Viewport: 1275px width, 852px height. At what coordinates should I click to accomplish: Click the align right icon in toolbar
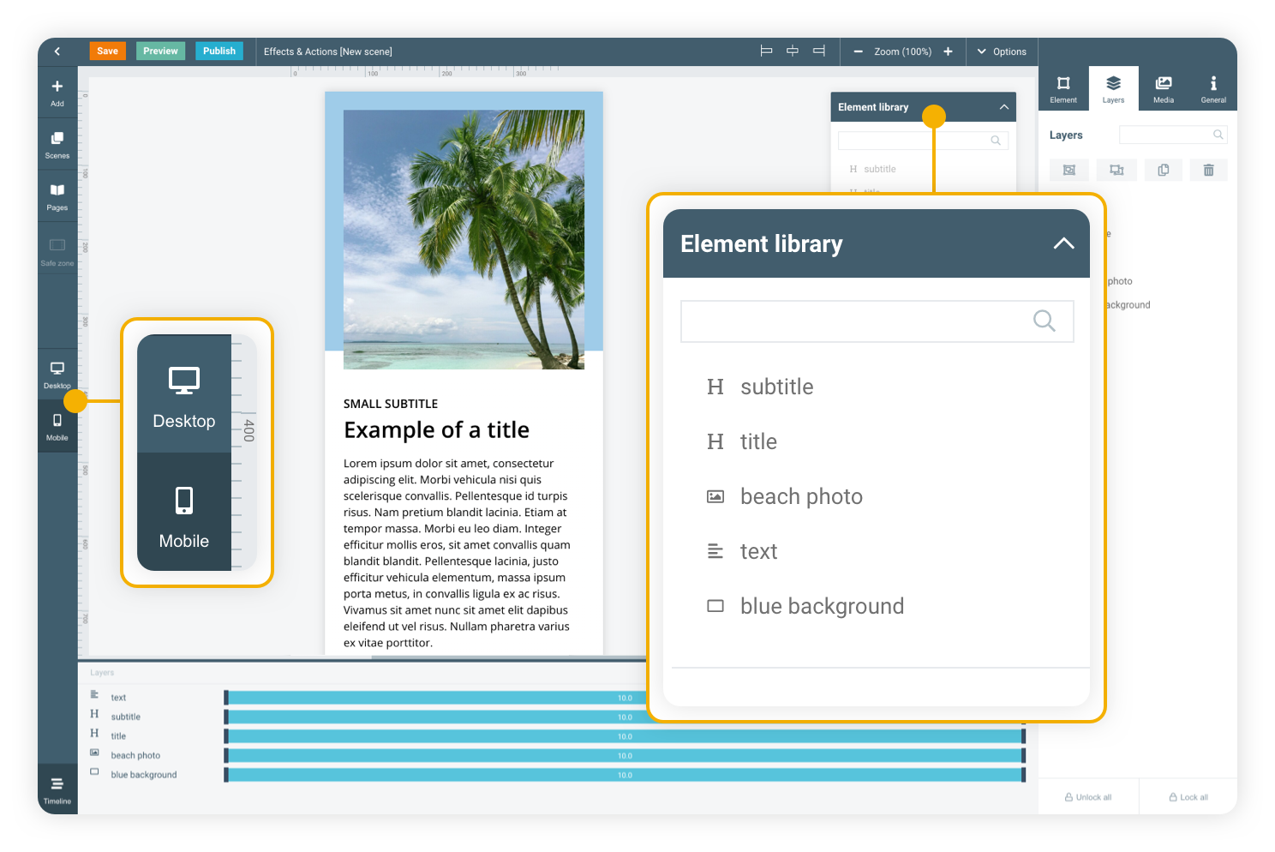[818, 51]
